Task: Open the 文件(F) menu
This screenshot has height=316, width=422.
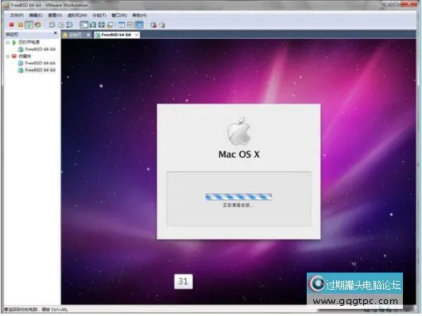Action: (x=17, y=15)
